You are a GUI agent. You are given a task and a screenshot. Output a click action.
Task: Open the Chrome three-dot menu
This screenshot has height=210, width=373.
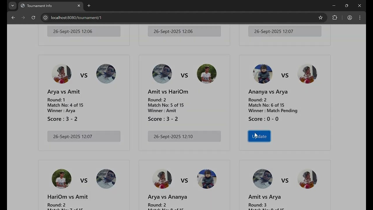click(360, 17)
